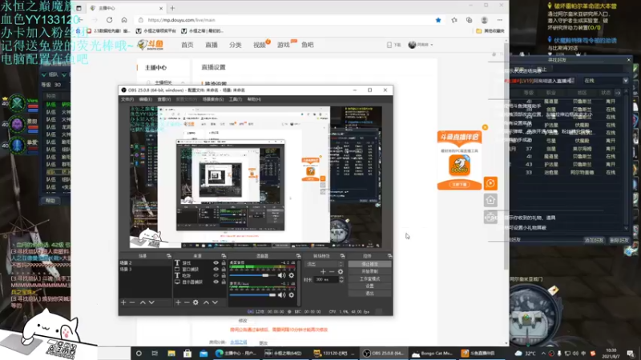Adjust transition duration 300 ms stepper
The height and width of the screenshot is (360, 641).
pyautogui.click(x=341, y=279)
